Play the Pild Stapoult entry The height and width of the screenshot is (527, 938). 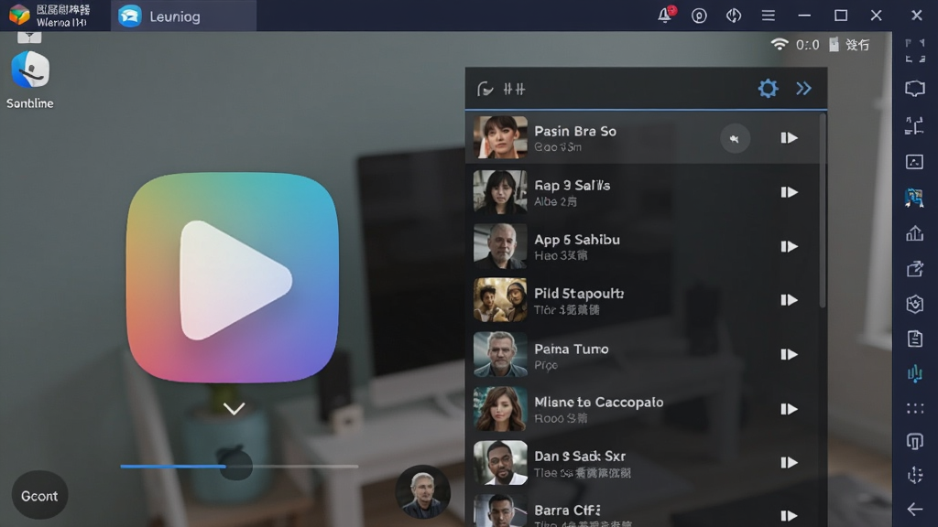(789, 300)
